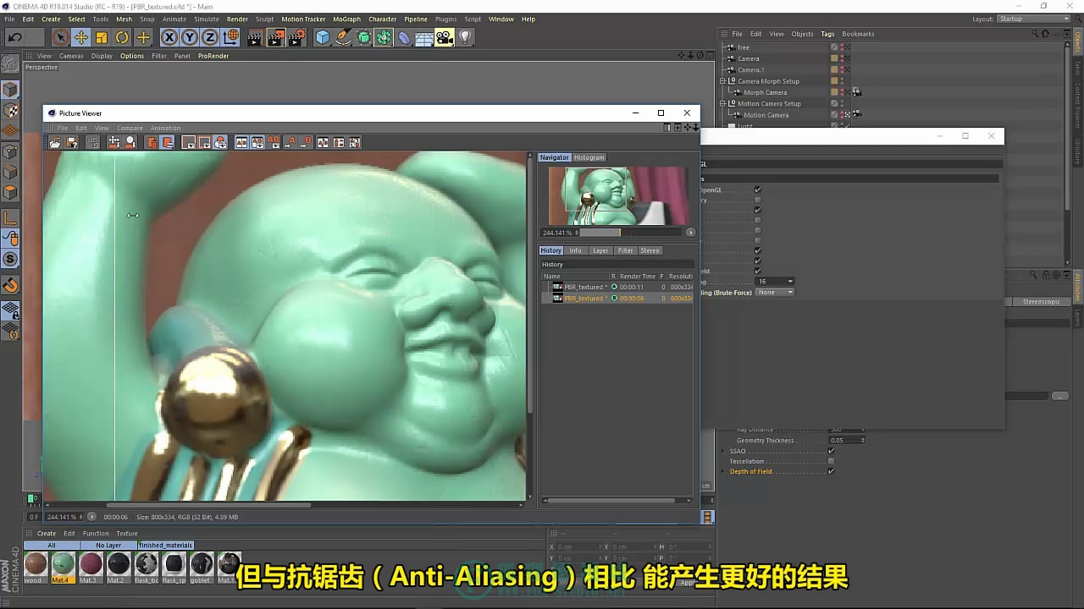Click the Navigator preview thumbnail
This screenshot has width=1084, height=609.
pyautogui.click(x=617, y=195)
